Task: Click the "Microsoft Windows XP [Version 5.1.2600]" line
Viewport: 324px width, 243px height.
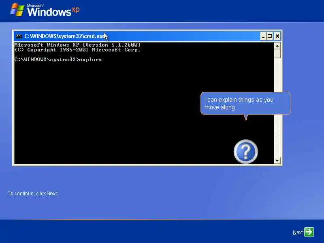Action: point(77,45)
